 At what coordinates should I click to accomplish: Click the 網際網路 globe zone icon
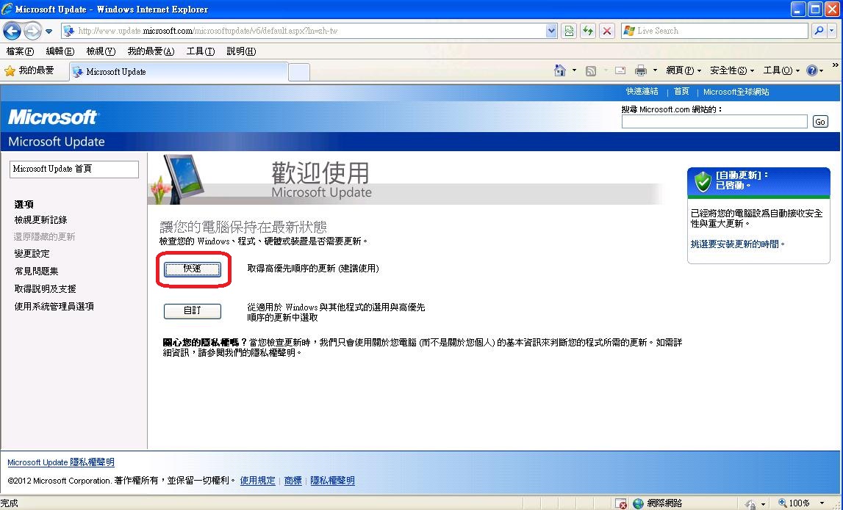[x=638, y=503]
